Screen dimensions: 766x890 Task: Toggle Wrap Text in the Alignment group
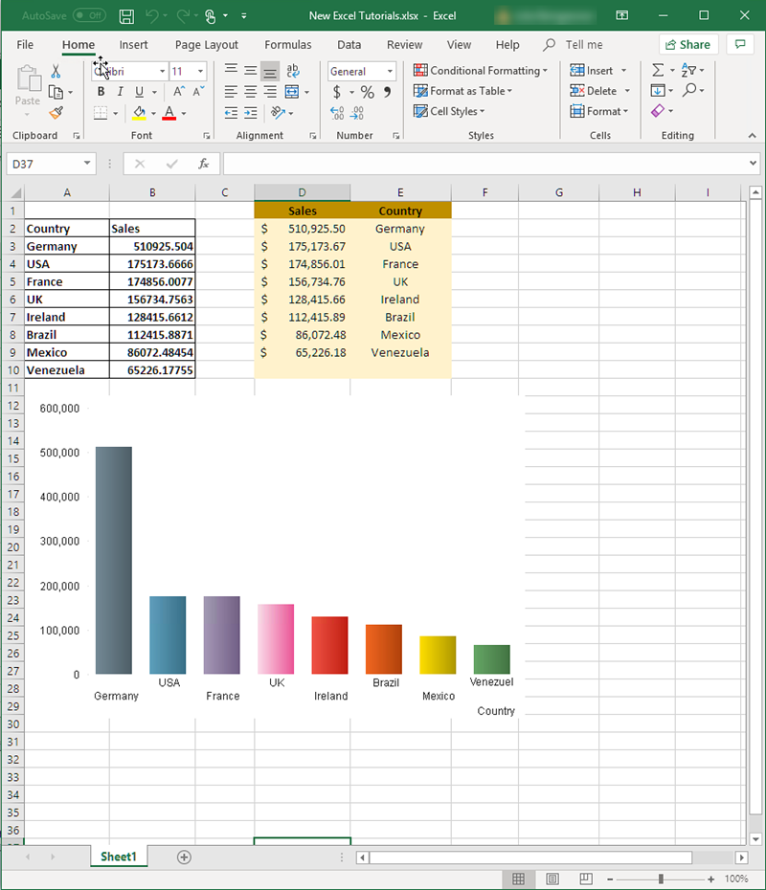pos(292,69)
